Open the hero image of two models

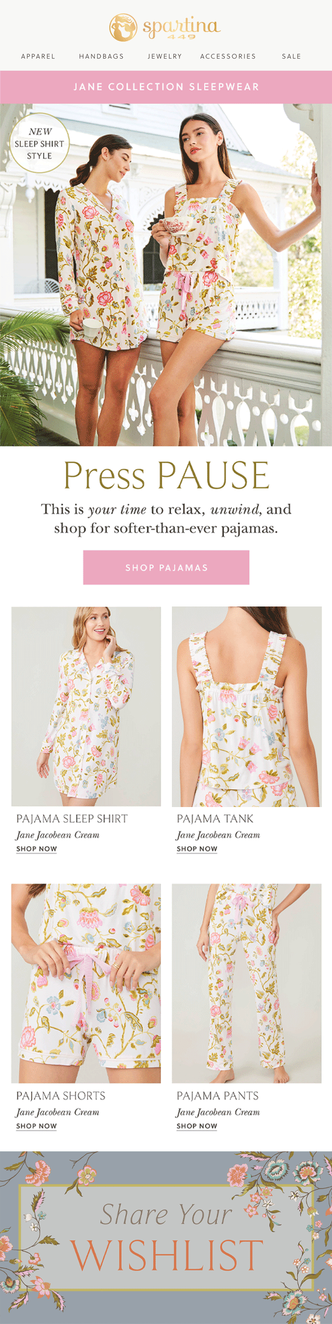[166, 275]
